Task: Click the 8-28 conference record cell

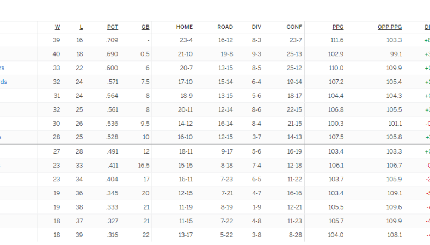Action: (x=295, y=235)
